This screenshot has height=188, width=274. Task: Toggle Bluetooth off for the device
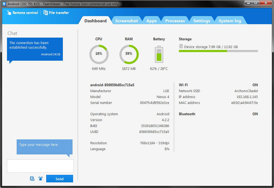(255, 114)
